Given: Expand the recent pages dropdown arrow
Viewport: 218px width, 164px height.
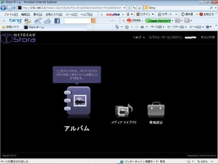Looking at the screenshot, I should click(x=14, y=8).
